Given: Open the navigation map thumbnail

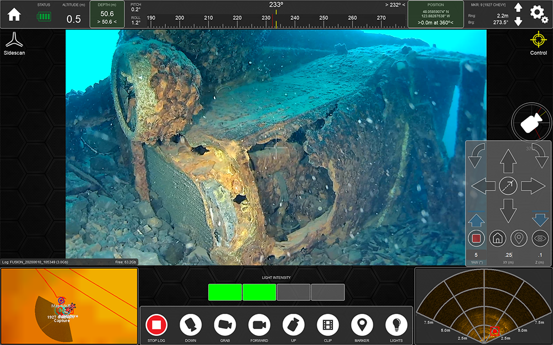Looking at the screenshot, I should pyautogui.click(x=69, y=305).
